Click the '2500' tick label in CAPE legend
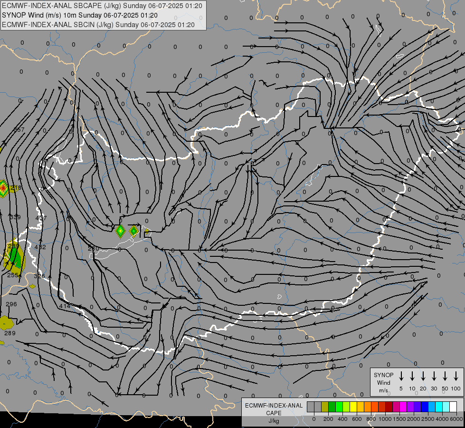Screen dimensions: 465x428 428,419
